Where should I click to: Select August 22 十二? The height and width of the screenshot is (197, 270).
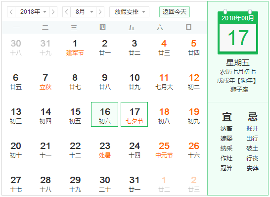coord(75,150)
